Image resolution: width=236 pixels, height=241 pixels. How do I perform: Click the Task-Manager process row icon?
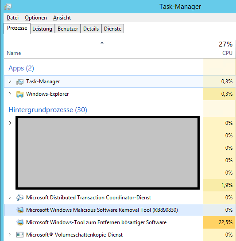click(20, 82)
